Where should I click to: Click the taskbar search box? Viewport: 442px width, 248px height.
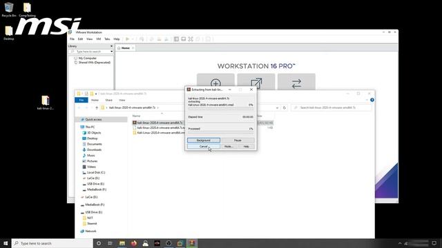tap(52, 243)
